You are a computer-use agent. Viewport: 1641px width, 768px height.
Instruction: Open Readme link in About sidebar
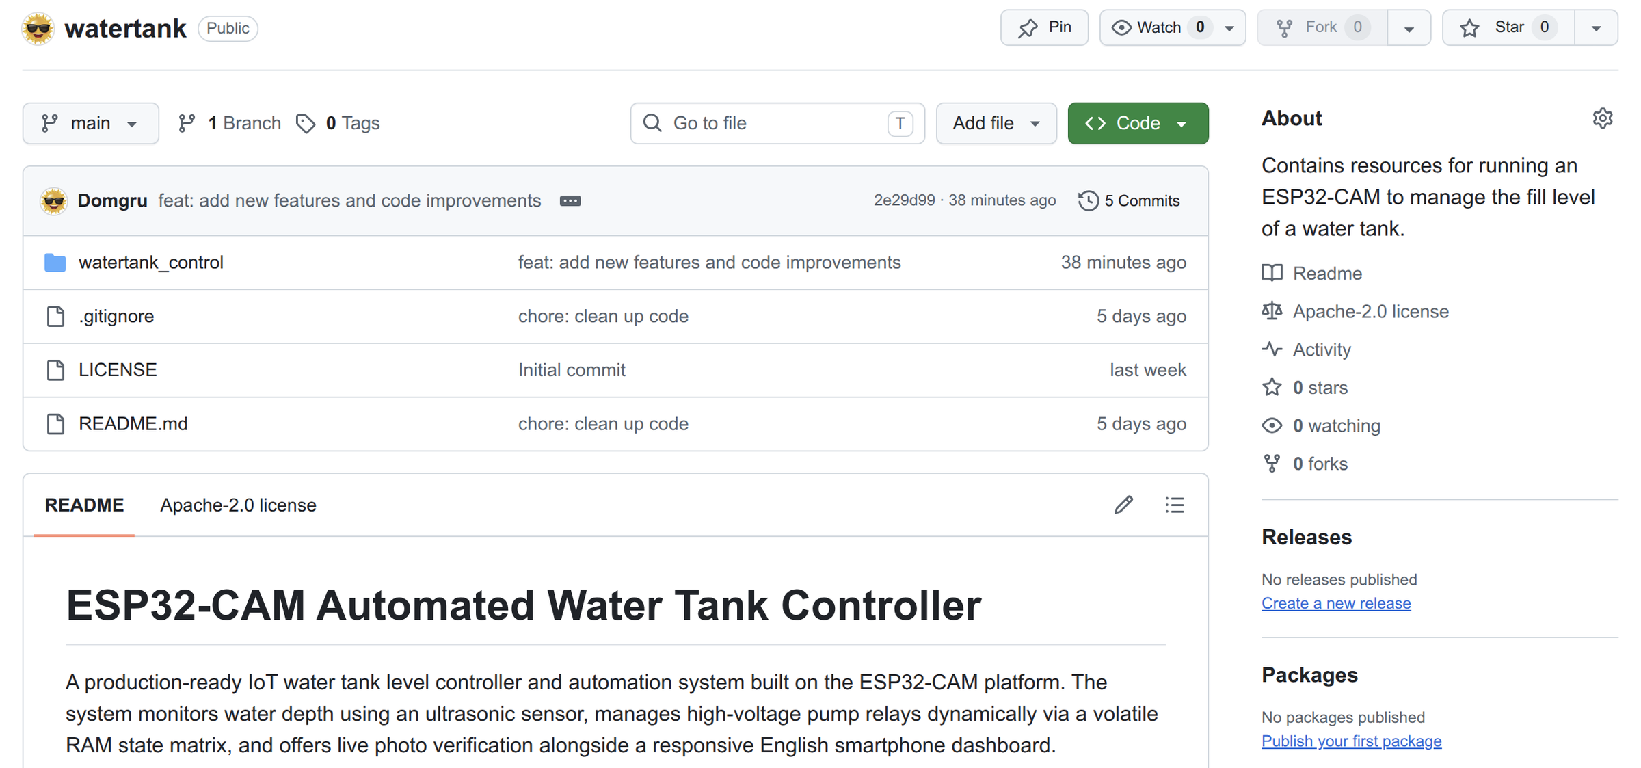click(1327, 274)
